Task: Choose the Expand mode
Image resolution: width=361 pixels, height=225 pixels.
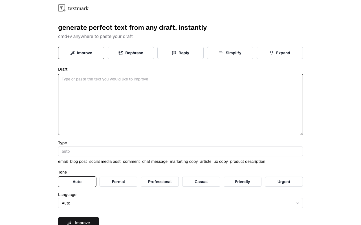Action: [280, 53]
